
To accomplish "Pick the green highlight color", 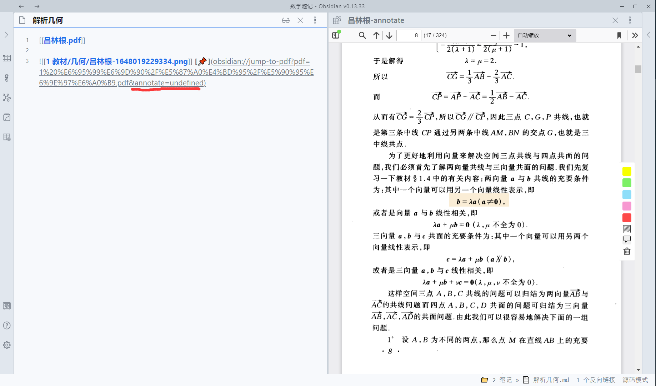I will [x=627, y=183].
